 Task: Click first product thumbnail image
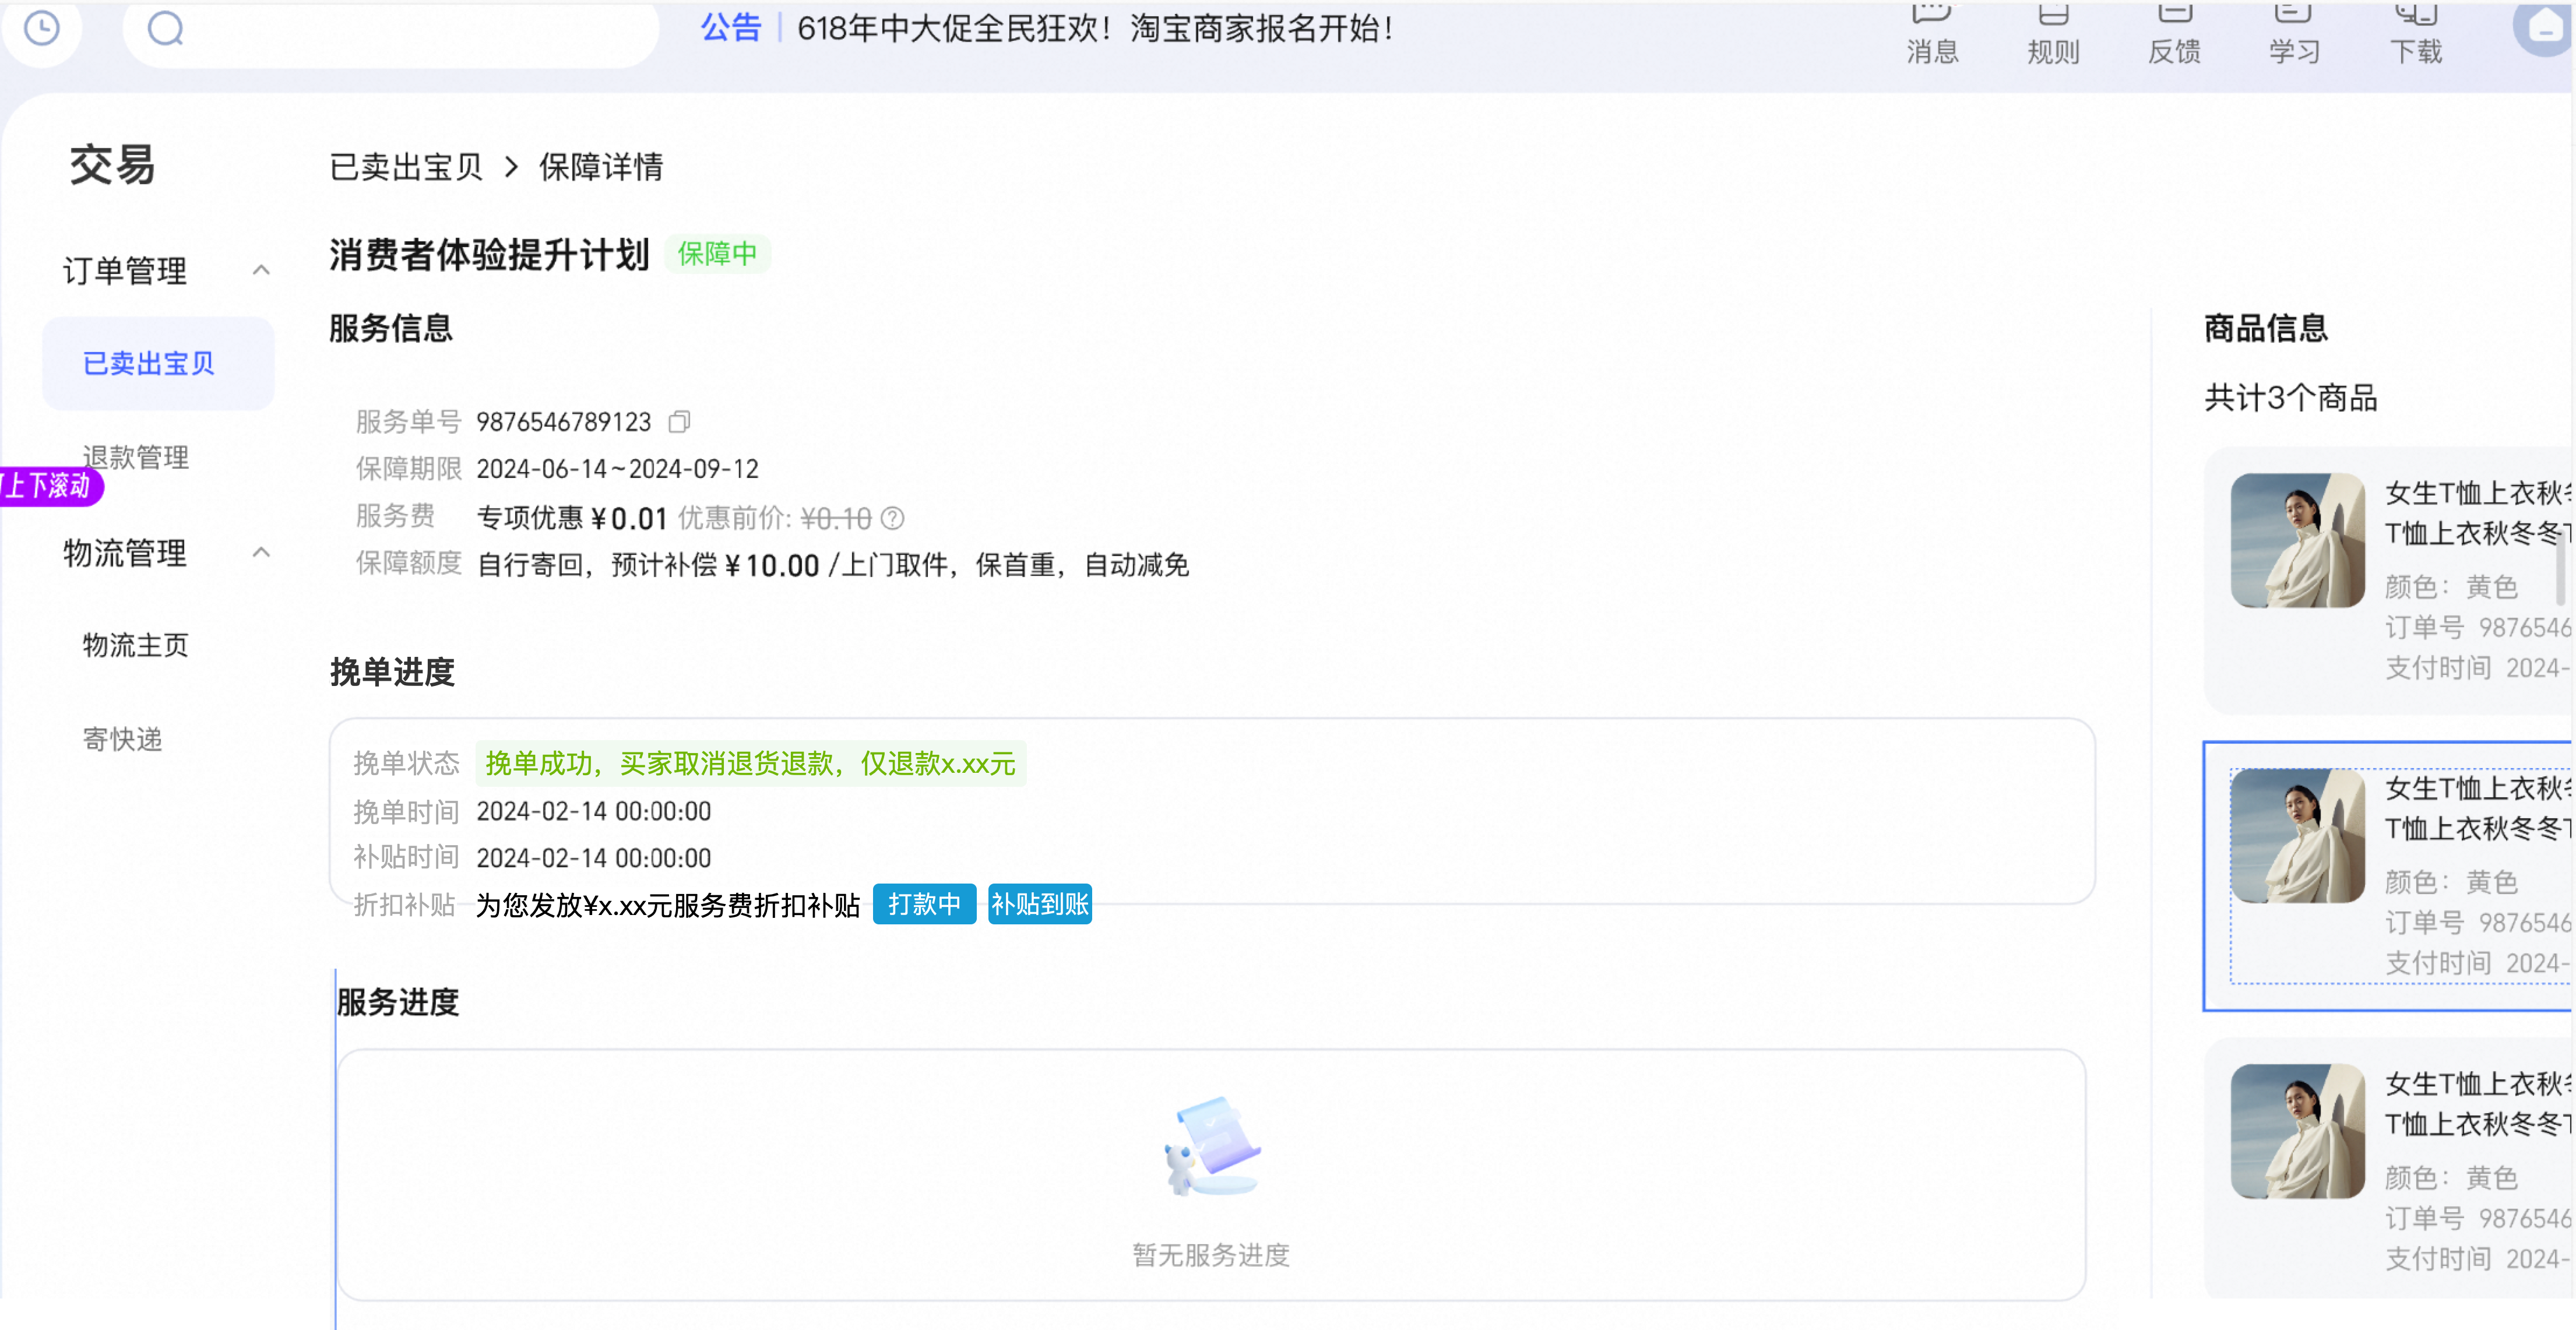2297,540
